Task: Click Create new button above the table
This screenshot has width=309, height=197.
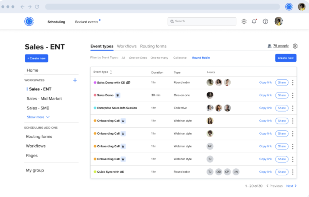Action: click(286, 58)
